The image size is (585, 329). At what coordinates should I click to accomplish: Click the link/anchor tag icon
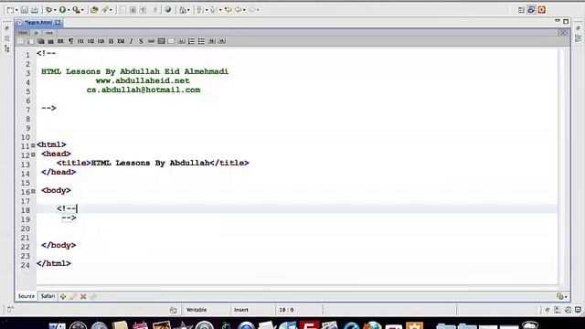[151, 41]
